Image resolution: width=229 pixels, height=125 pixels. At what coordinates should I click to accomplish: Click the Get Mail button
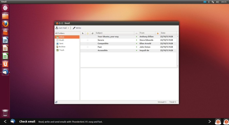pyautogui.click(x=61, y=28)
